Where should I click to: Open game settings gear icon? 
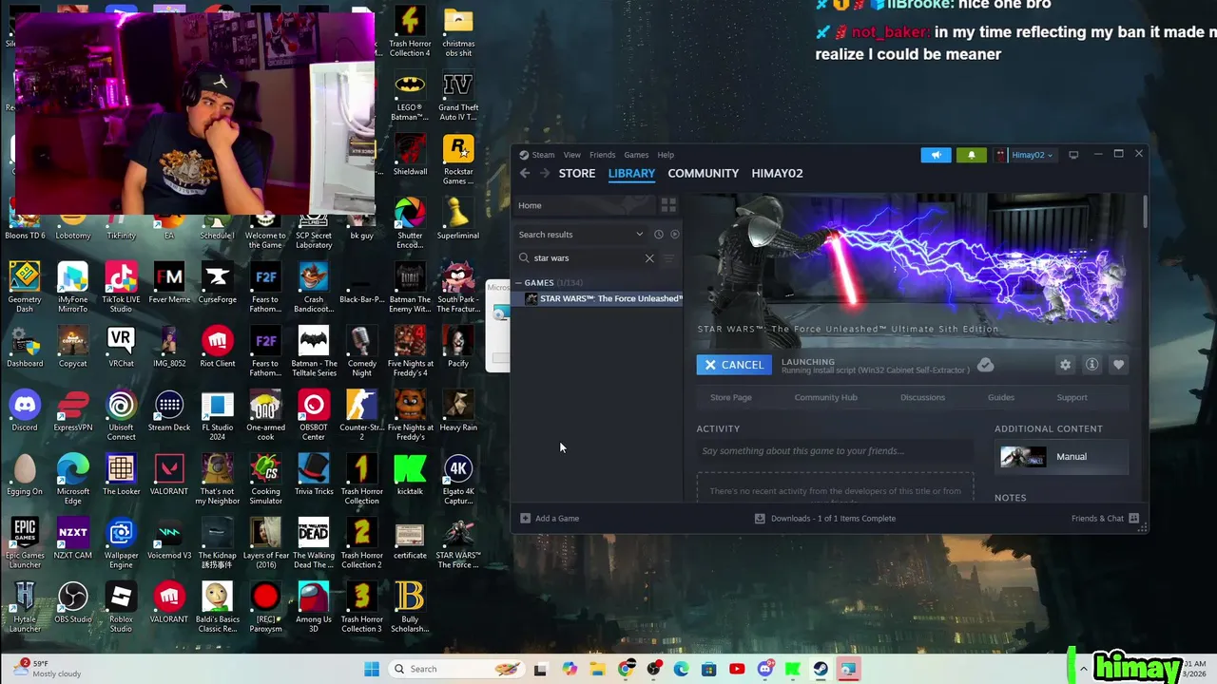pyautogui.click(x=1065, y=365)
